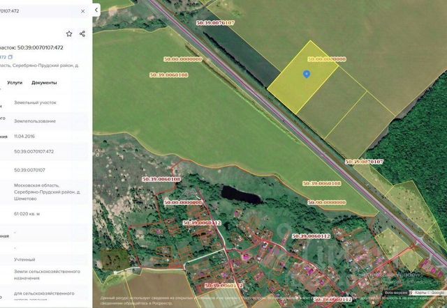Clear the search field with the X icon
The image size is (447, 308).
point(82,11)
